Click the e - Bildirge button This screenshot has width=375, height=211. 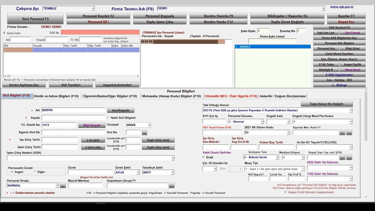339,85
